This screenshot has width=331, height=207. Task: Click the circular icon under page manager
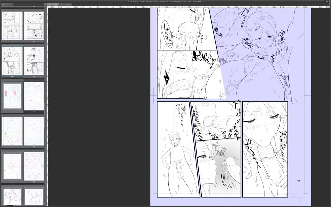pyautogui.click(x=17, y=205)
